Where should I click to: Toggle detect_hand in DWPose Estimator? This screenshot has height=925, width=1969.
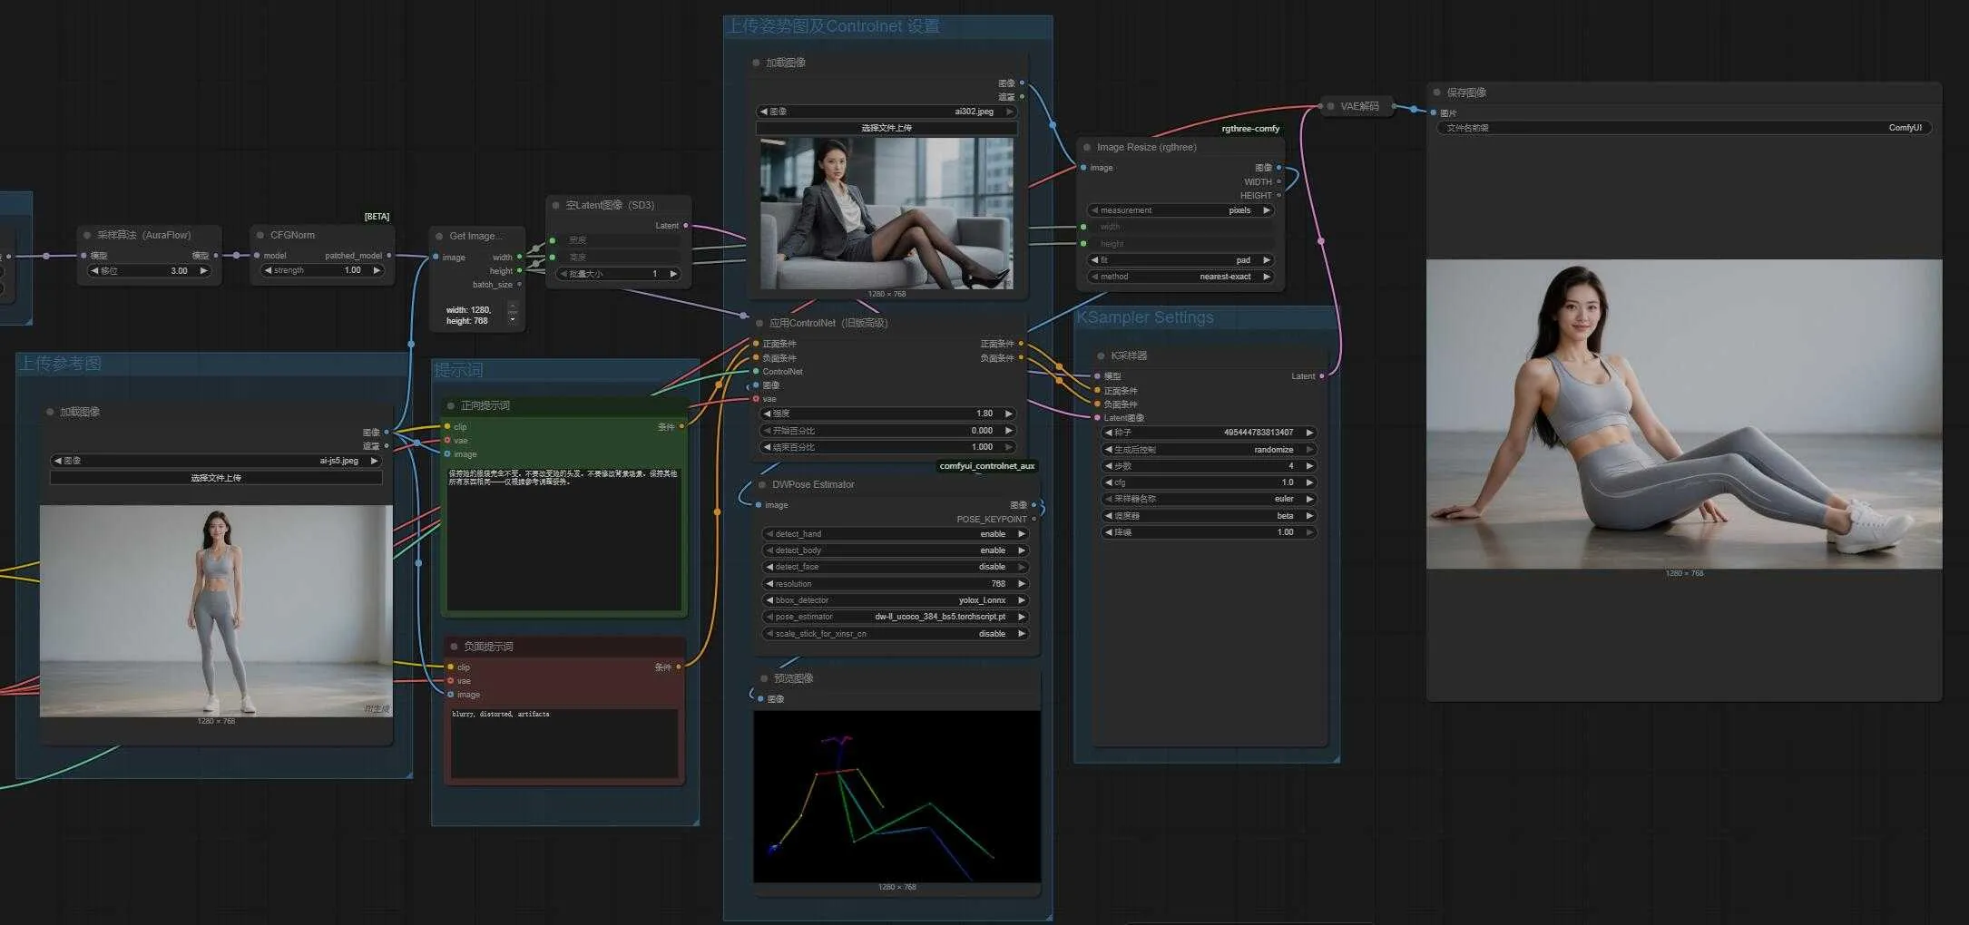[x=895, y=534]
